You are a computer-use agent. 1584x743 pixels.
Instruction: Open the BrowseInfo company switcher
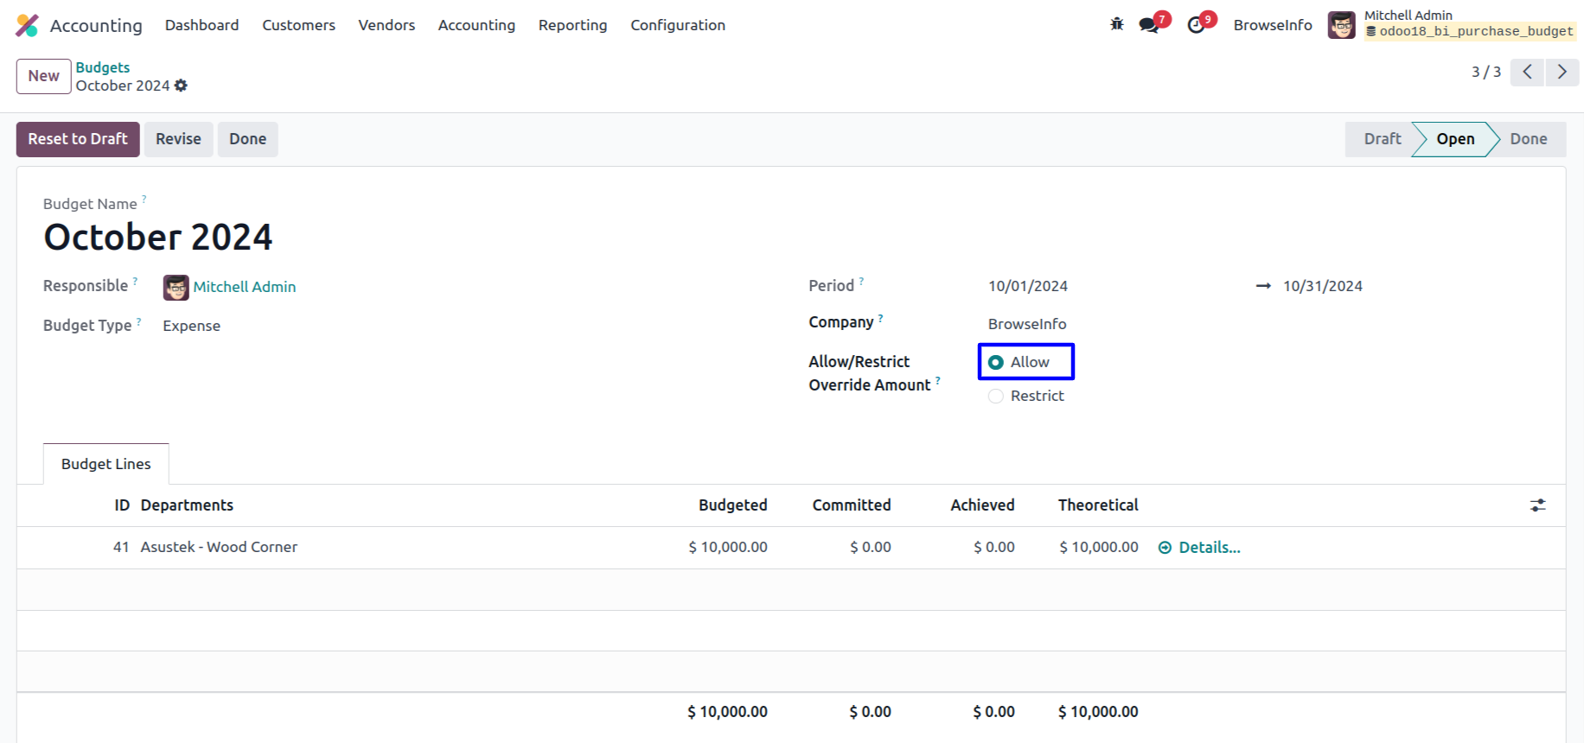click(x=1272, y=25)
